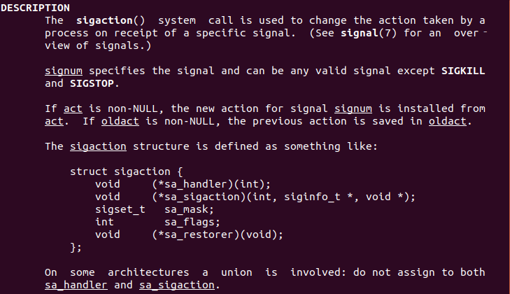Click the signal(7) man page reference

[x=369, y=33]
